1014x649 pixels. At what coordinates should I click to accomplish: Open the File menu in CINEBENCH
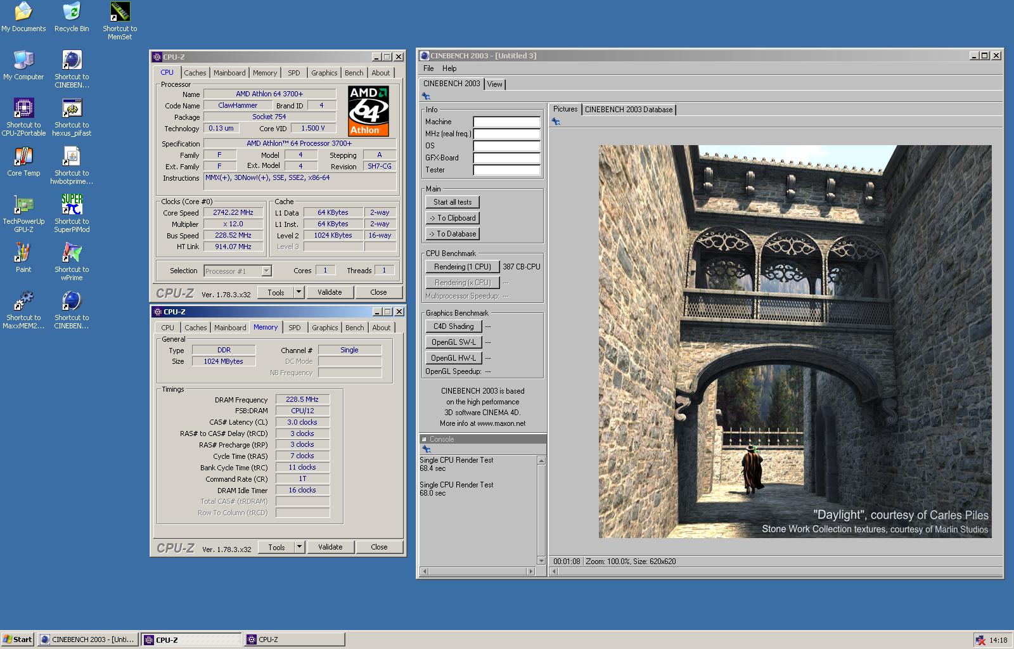pos(428,68)
